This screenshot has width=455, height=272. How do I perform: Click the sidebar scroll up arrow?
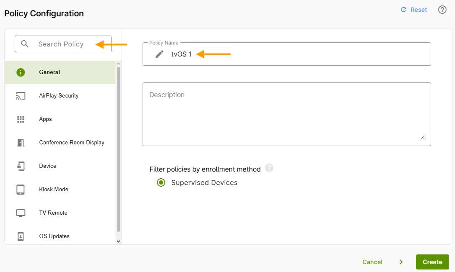coord(118,64)
